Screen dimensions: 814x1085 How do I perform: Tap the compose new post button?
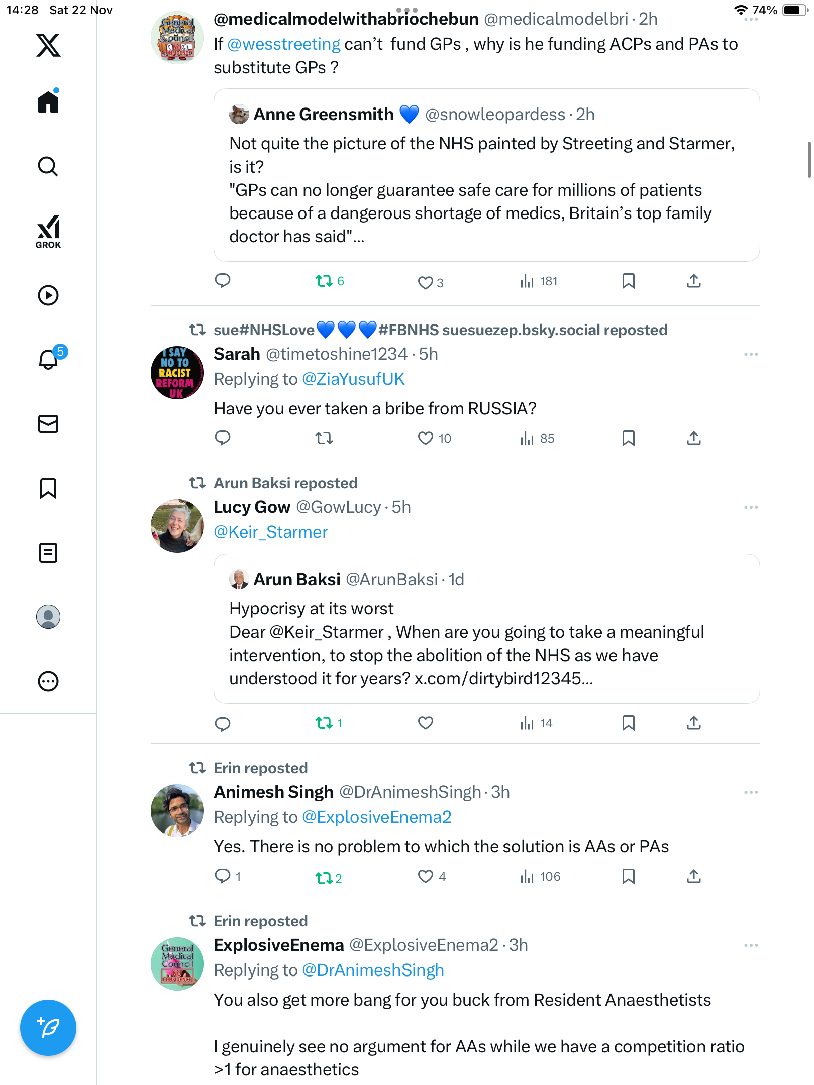[x=48, y=1028]
